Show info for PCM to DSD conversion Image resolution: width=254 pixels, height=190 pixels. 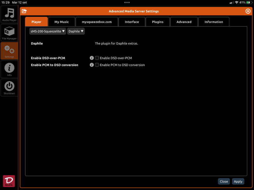point(92,65)
